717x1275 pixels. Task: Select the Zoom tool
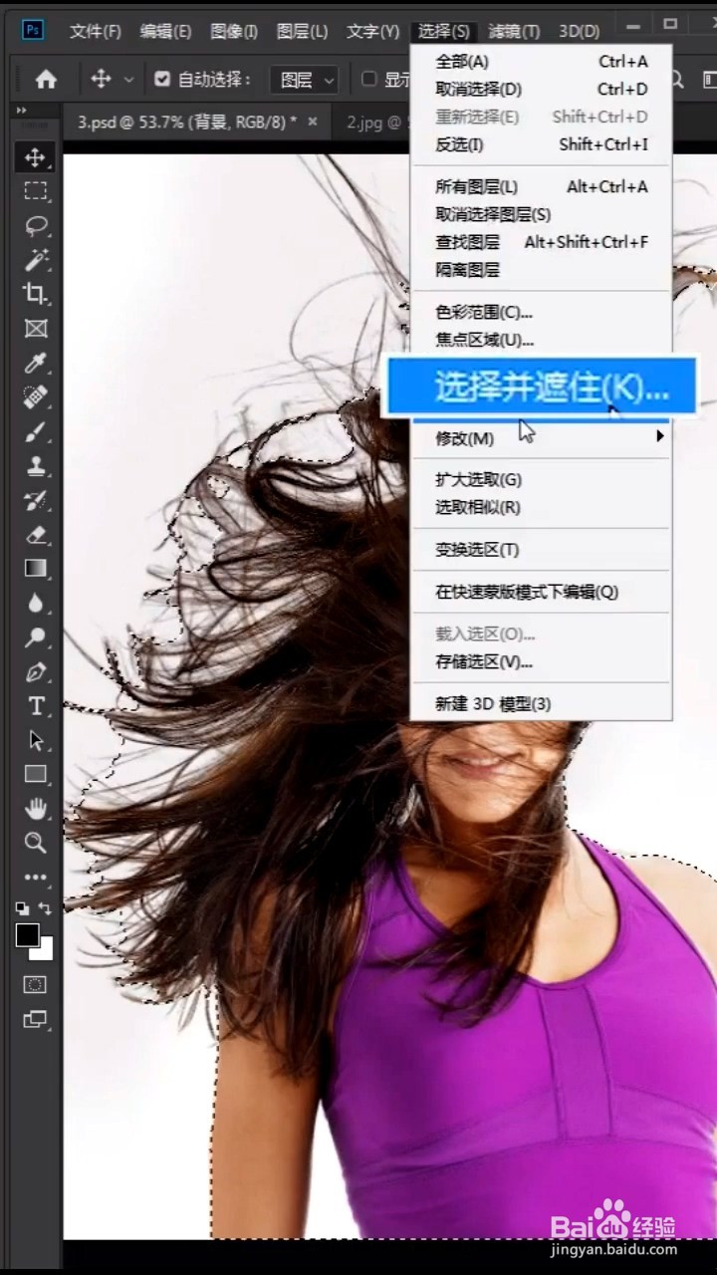[x=36, y=843]
